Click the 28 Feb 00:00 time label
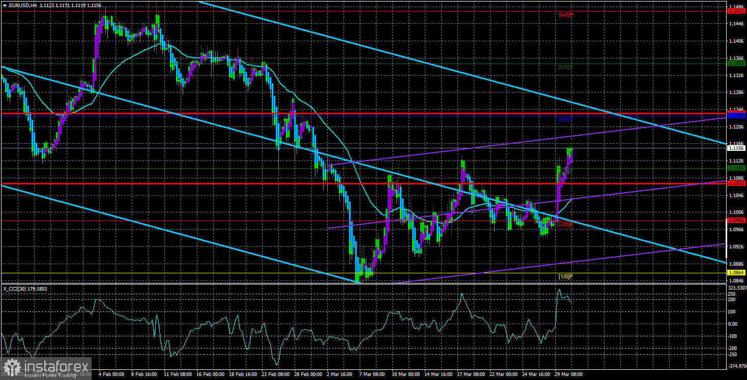Screen dimensions: 747x380 click(x=308, y=374)
